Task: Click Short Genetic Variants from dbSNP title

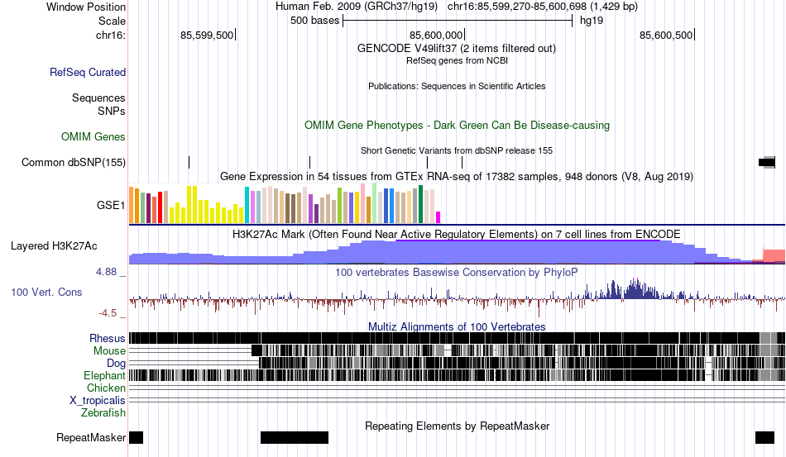Action: [x=457, y=150]
